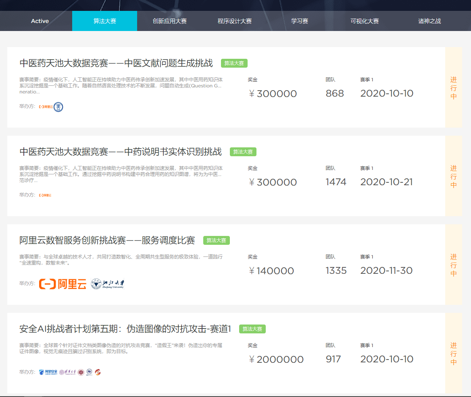Click 举办方 label in 服务调度比赛 card
This screenshot has height=397, width=471.
(x=27, y=283)
